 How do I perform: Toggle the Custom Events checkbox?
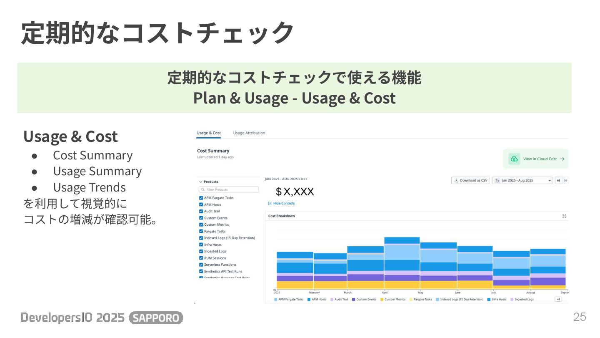[201, 218]
